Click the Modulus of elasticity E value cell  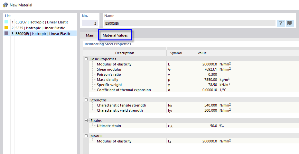[202, 64]
